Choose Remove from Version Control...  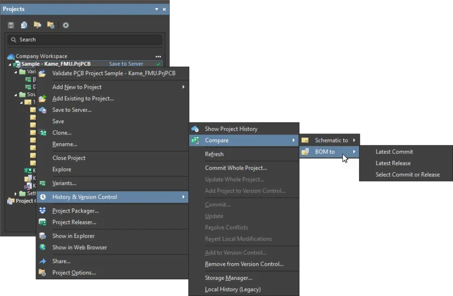pos(244,264)
